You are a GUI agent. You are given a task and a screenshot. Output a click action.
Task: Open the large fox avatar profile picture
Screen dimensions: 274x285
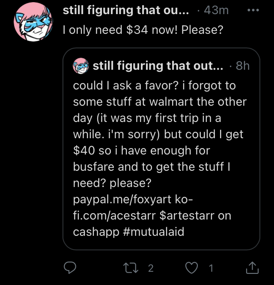click(x=33, y=22)
